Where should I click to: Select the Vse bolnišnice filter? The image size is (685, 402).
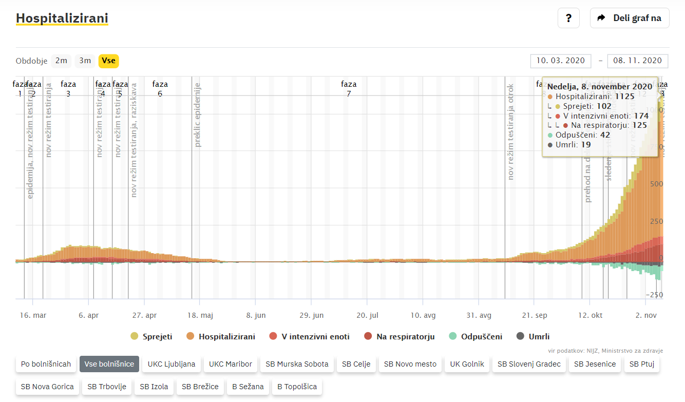pyautogui.click(x=109, y=364)
